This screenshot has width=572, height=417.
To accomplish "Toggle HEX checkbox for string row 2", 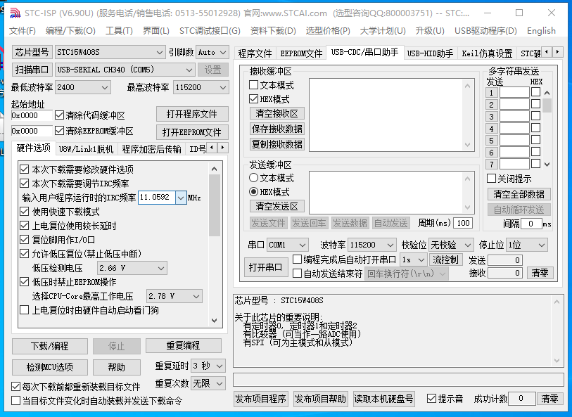I will tap(535, 104).
